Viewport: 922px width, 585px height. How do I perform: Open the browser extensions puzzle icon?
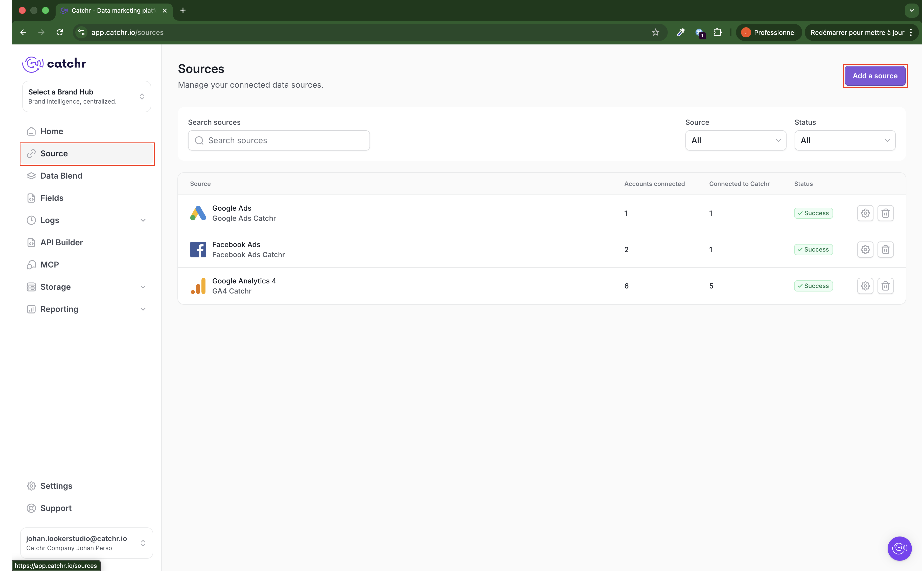(x=717, y=33)
